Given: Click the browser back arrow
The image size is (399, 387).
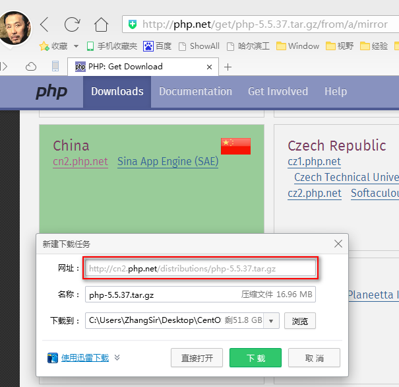Looking at the screenshot, I should coord(44,24).
